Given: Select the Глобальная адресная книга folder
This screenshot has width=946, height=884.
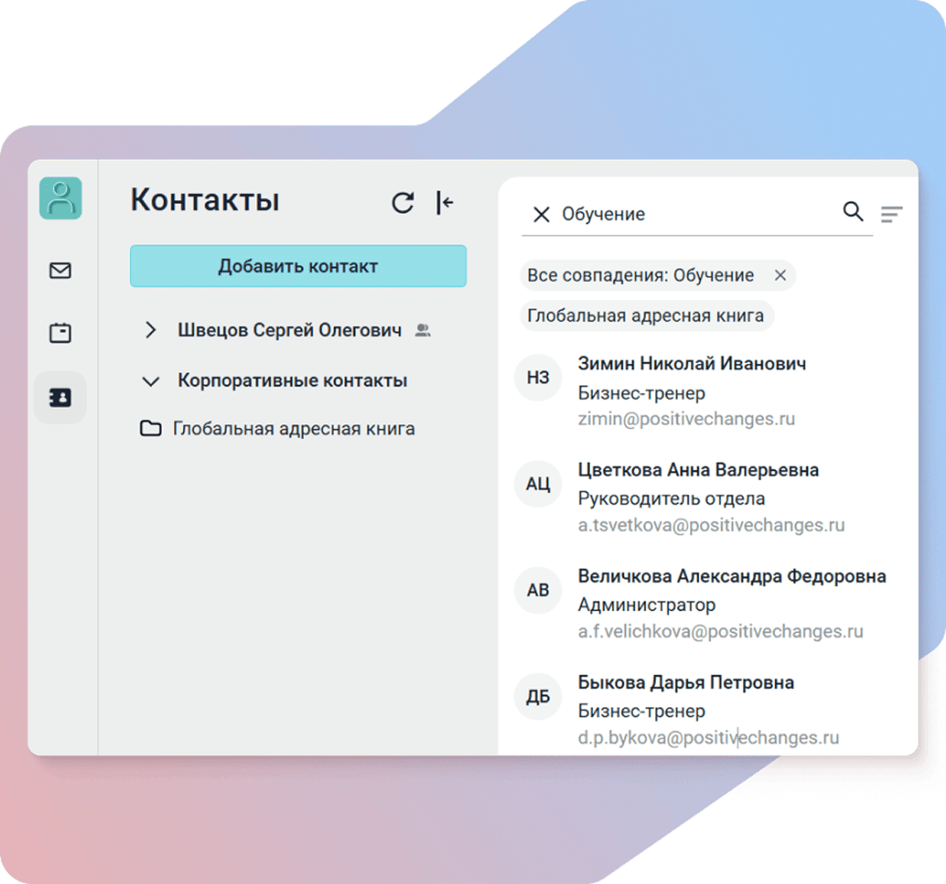Looking at the screenshot, I should click(293, 428).
